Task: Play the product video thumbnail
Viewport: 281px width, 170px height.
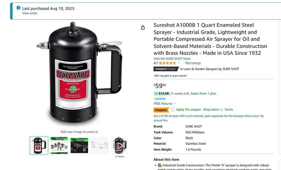Action: (x=120, y=145)
